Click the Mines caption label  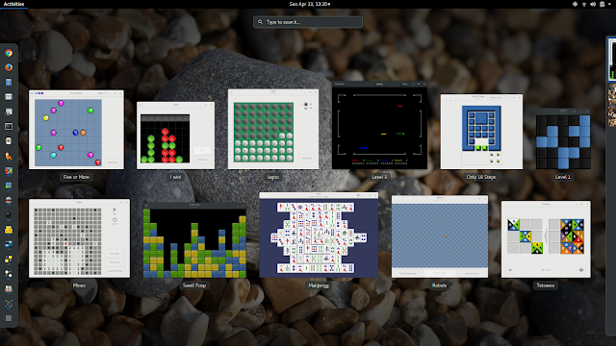coord(79,285)
